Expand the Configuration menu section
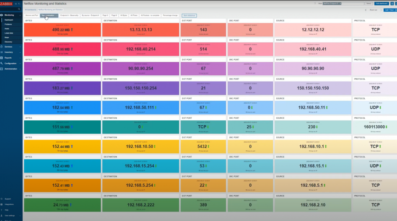Viewport: 397px width, 221px height. (x=10, y=63)
